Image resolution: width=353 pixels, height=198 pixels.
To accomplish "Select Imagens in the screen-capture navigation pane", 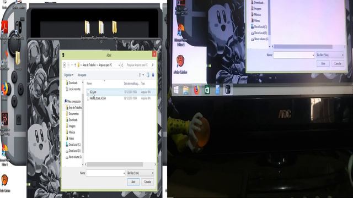I will pos(71,126).
